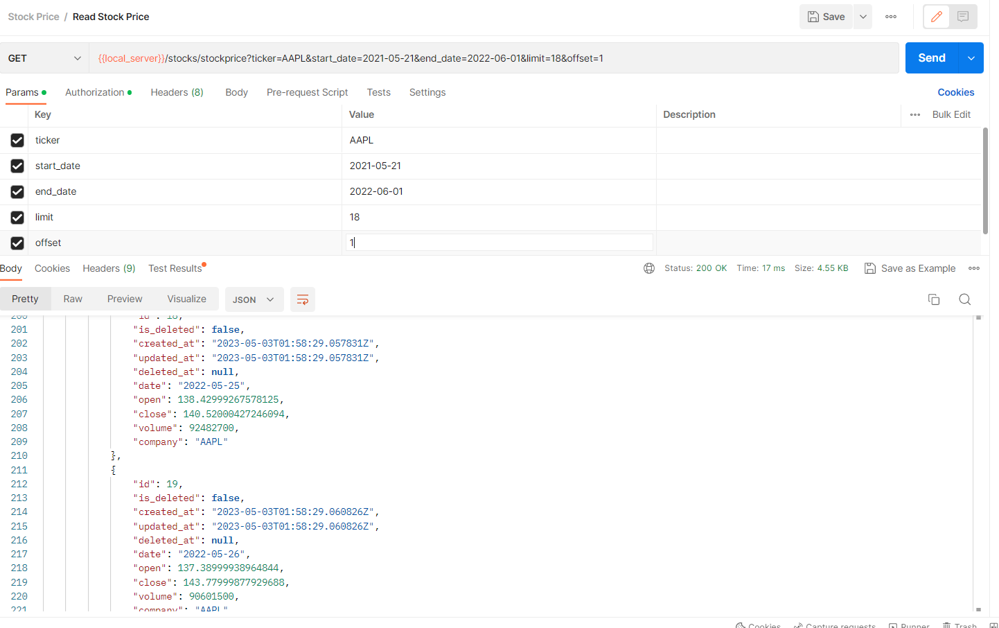Open search in the response body
This screenshot has width=999, height=628.
[964, 299]
